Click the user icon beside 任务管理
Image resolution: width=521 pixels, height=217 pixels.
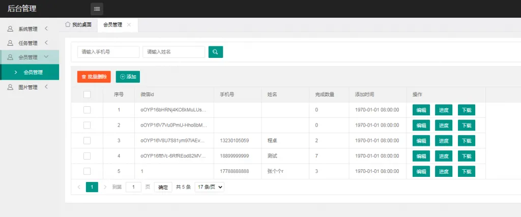(10, 43)
